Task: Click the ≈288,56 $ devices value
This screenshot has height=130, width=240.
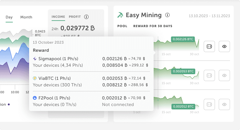Action: pyautogui.click(x=138, y=85)
